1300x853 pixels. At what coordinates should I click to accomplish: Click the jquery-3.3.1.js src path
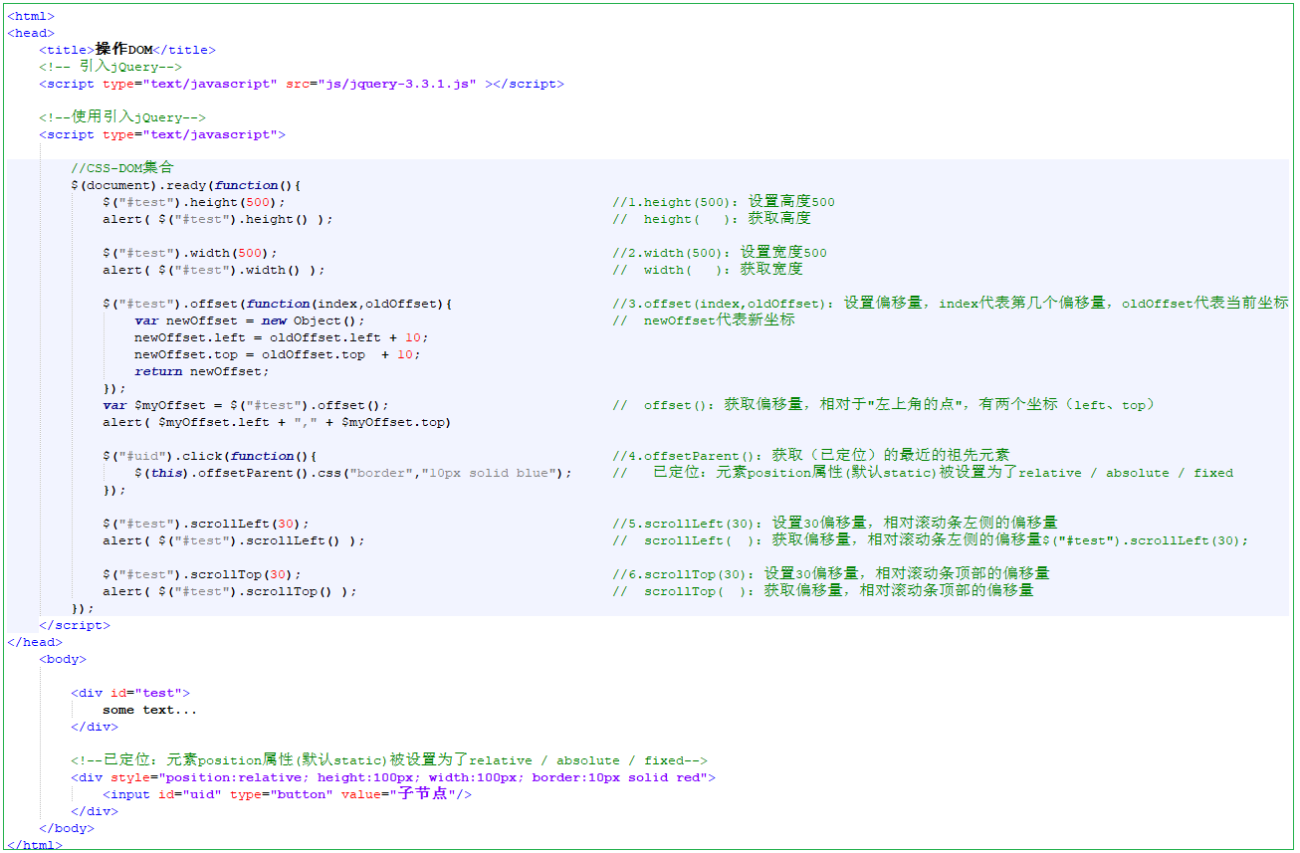coord(397,84)
